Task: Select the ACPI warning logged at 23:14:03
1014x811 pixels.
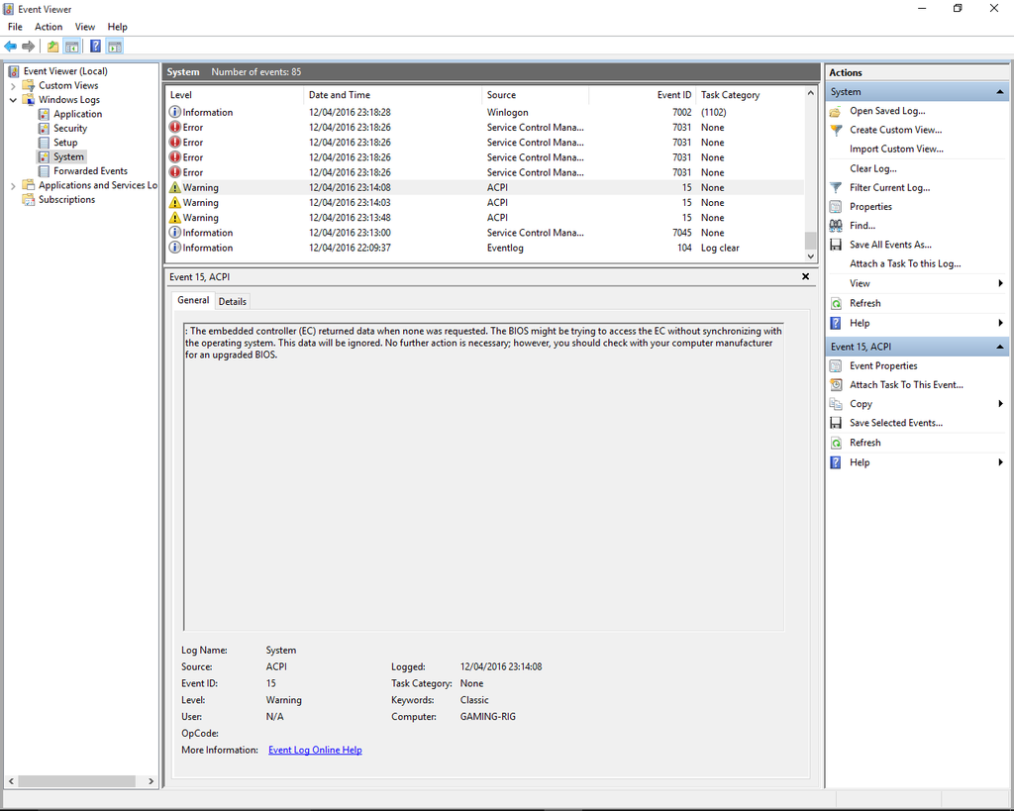Action: [x=485, y=203]
